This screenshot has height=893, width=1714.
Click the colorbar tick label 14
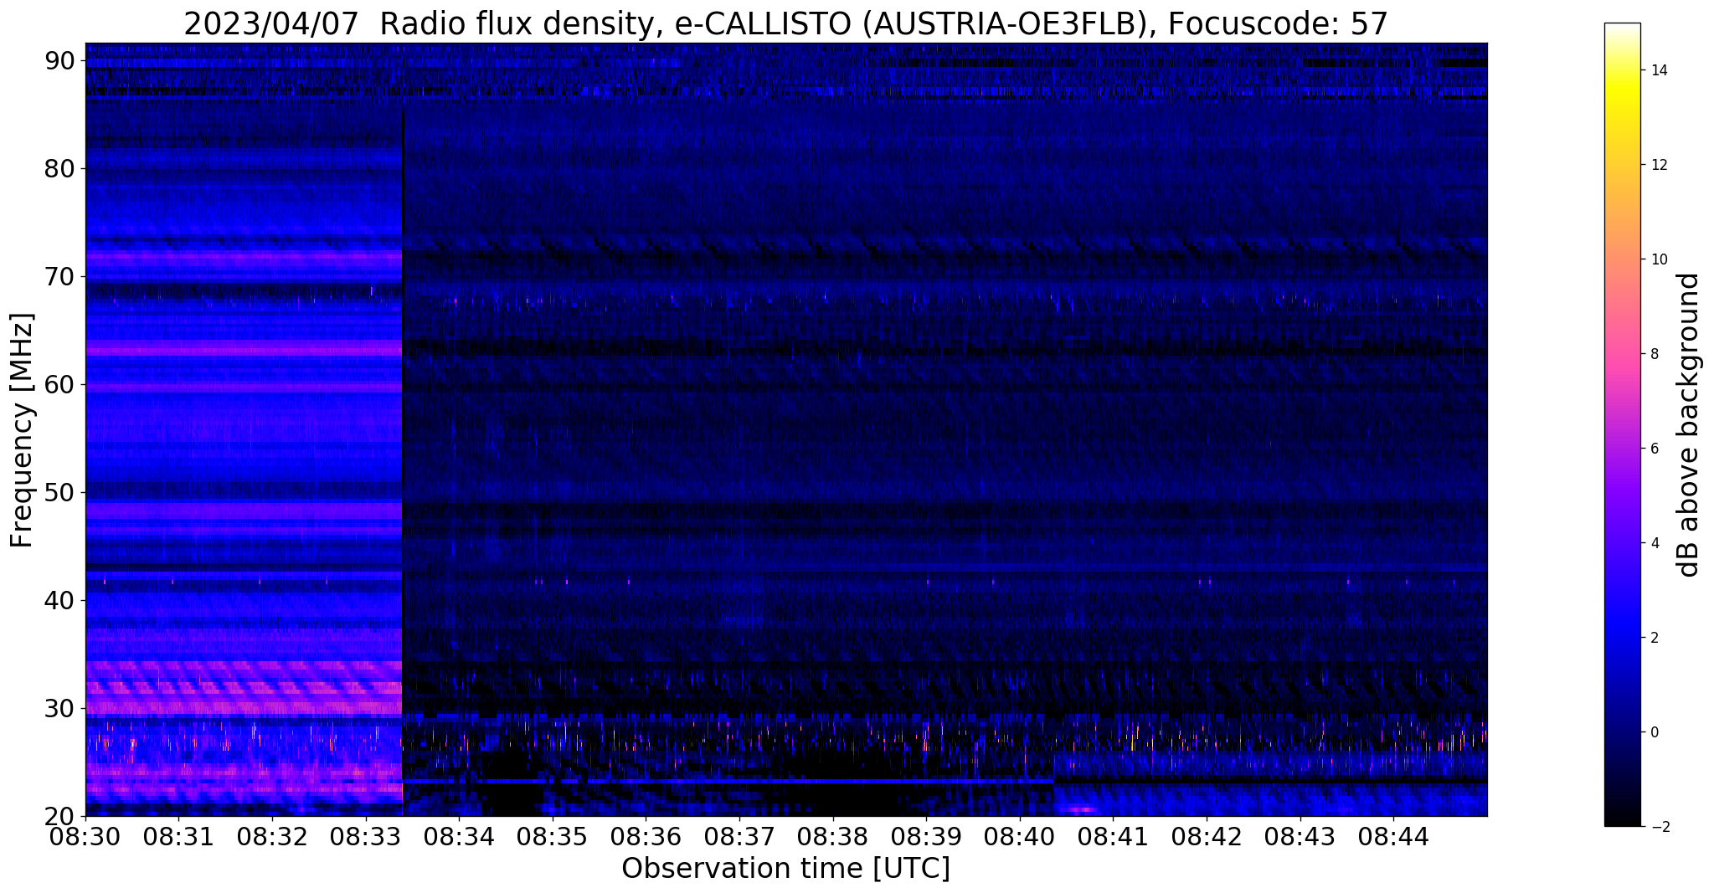[1658, 70]
